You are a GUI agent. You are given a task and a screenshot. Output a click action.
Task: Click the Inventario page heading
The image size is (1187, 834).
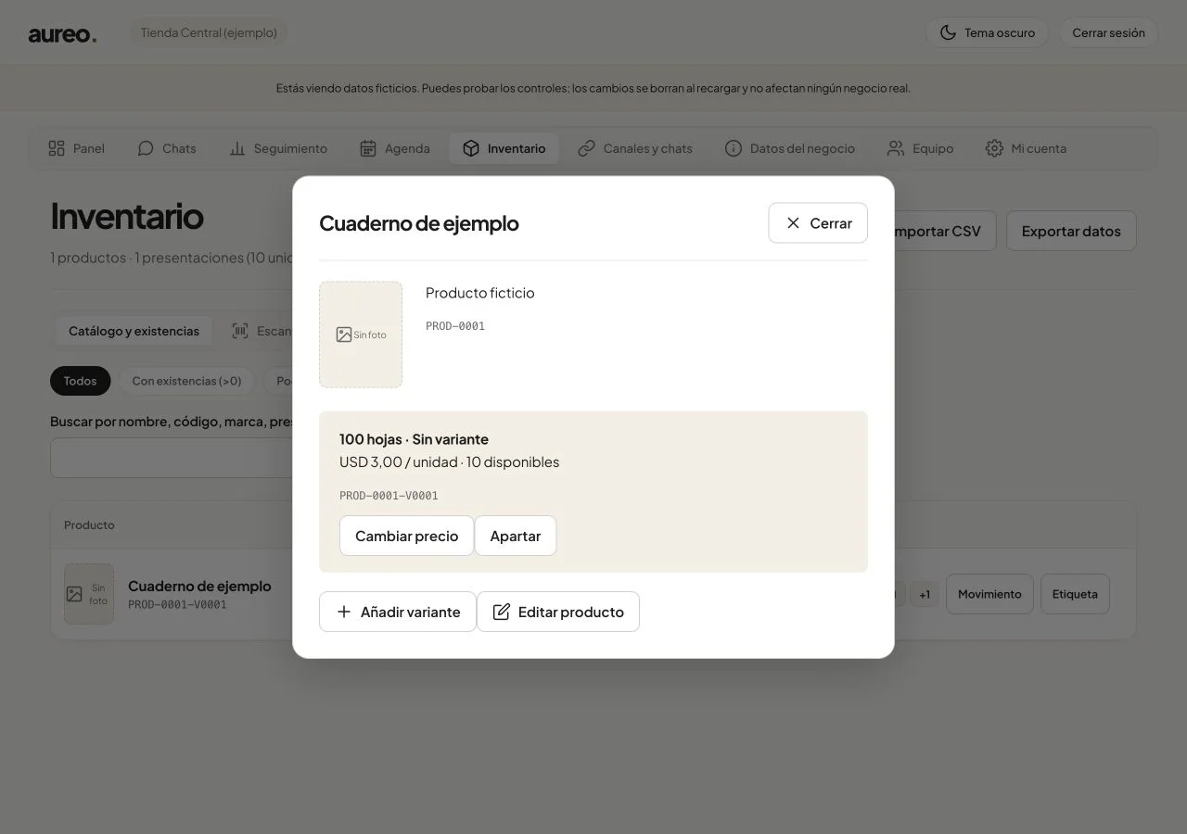coord(127,216)
